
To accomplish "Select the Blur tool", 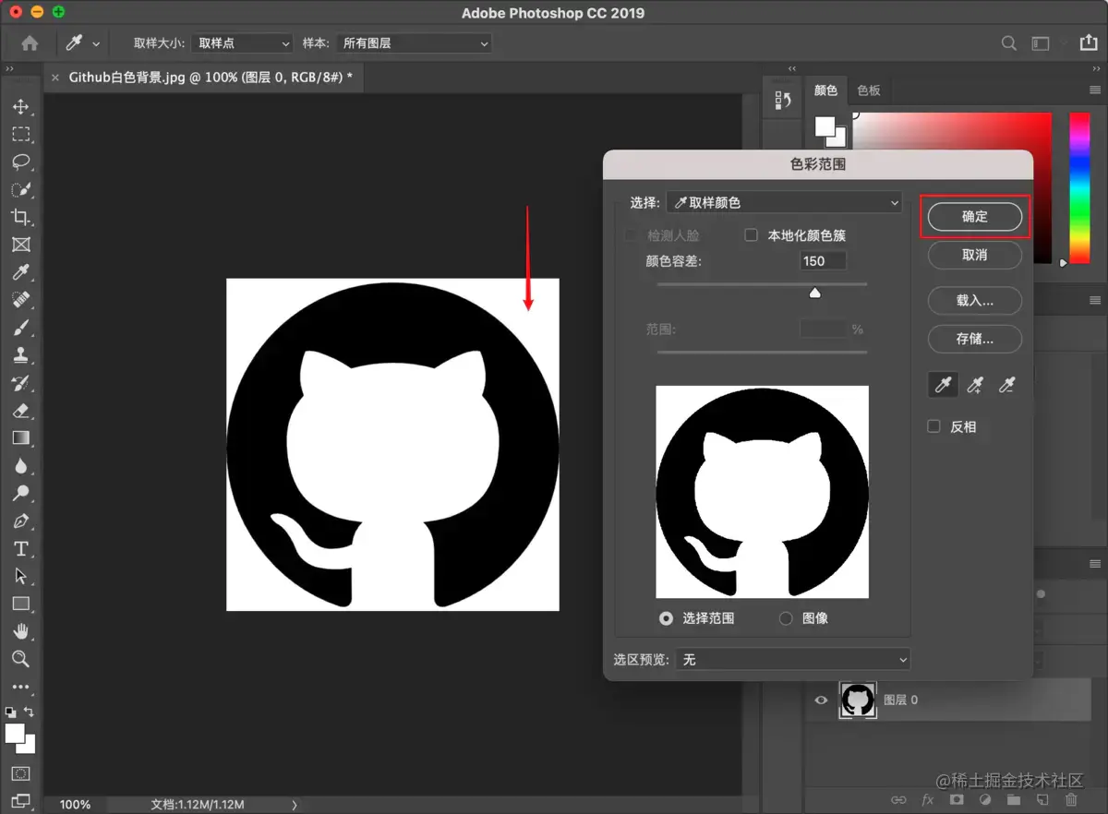I will point(20,466).
